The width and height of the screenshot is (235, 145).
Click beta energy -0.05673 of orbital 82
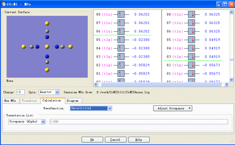pos(211,65)
